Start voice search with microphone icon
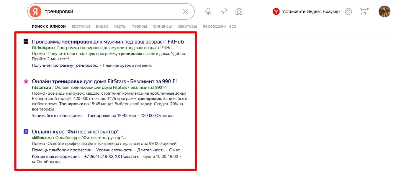396x174 pixels. tap(208, 11)
